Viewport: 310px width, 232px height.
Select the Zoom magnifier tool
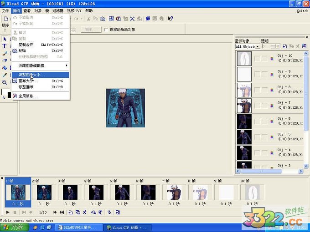(5, 82)
